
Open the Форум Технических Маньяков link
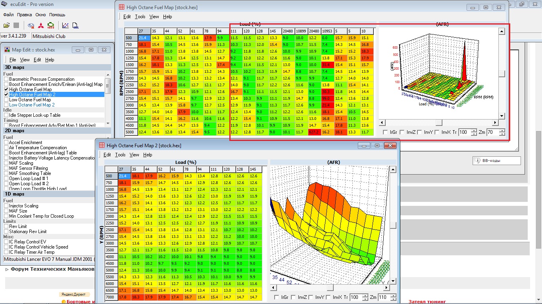tap(53, 269)
